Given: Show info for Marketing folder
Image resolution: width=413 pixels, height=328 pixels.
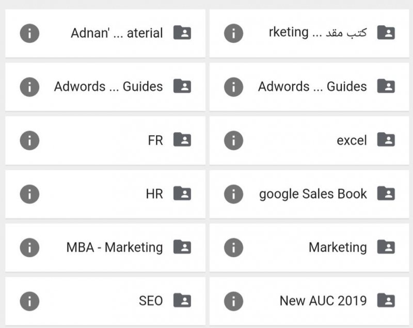Looking at the screenshot, I should click(x=234, y=247).
